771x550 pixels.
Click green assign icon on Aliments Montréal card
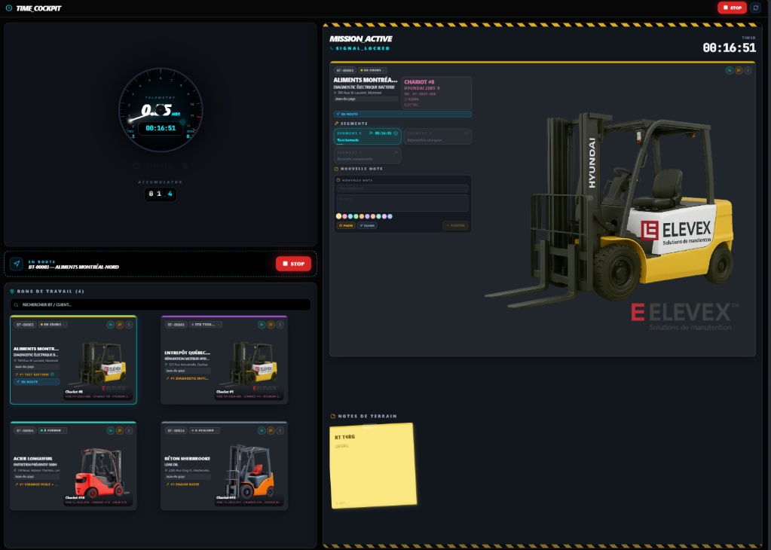click(111, 325)
